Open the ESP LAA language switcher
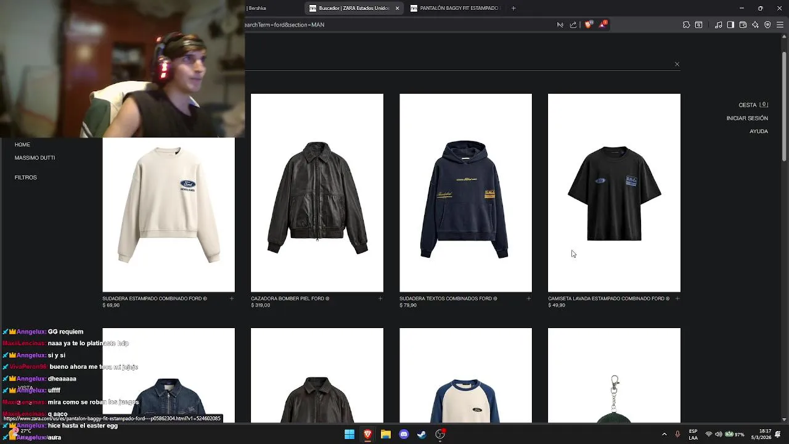 (693, 434)
